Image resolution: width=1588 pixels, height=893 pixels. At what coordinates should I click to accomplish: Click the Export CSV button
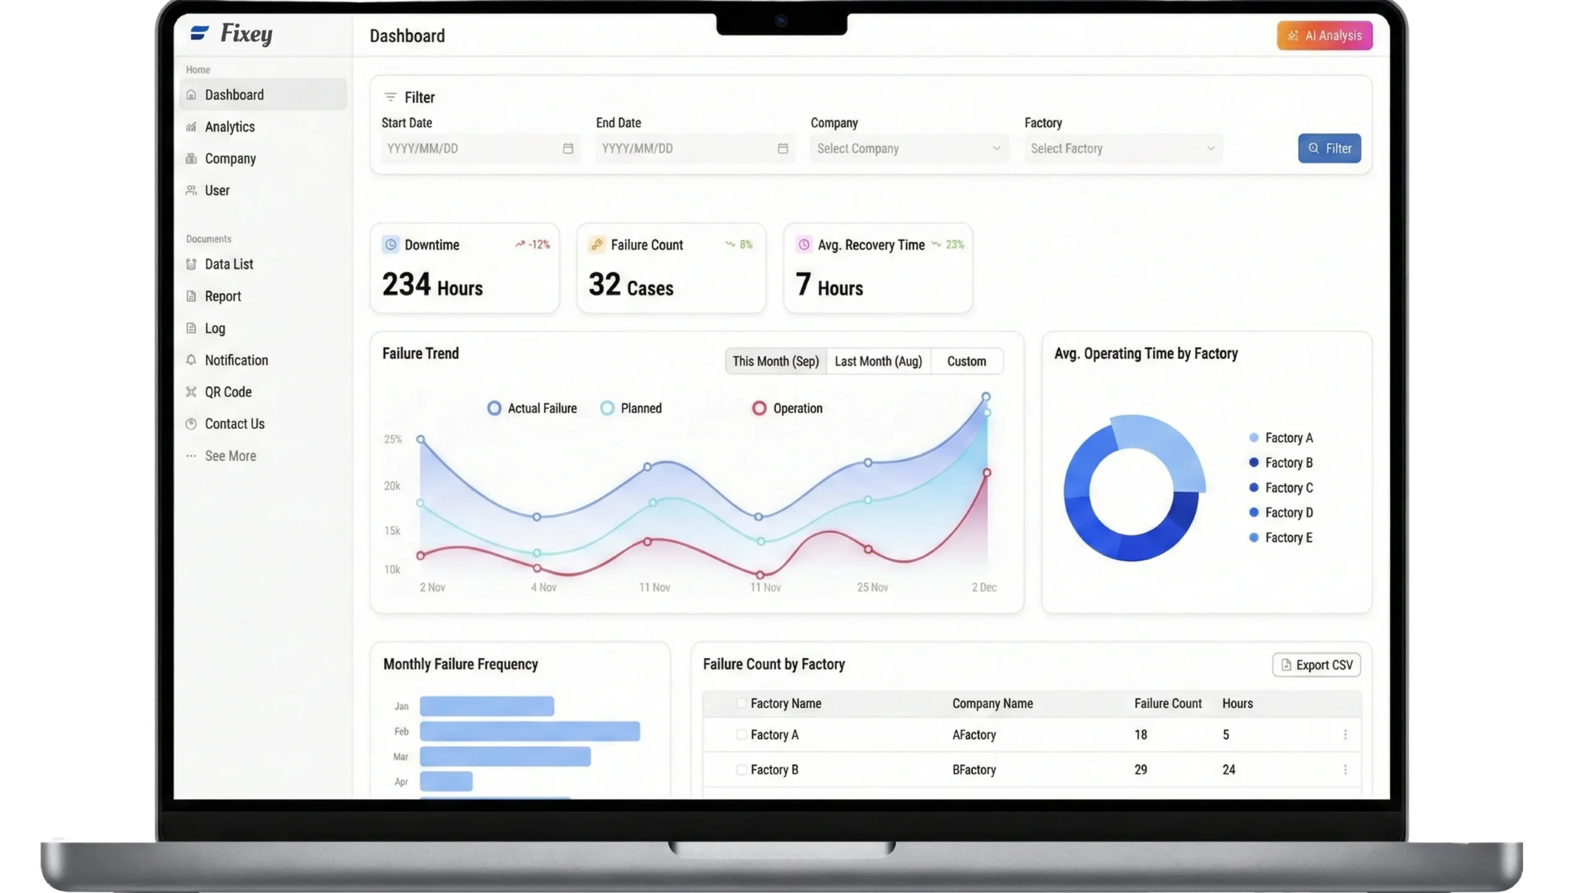[1316, 664]
